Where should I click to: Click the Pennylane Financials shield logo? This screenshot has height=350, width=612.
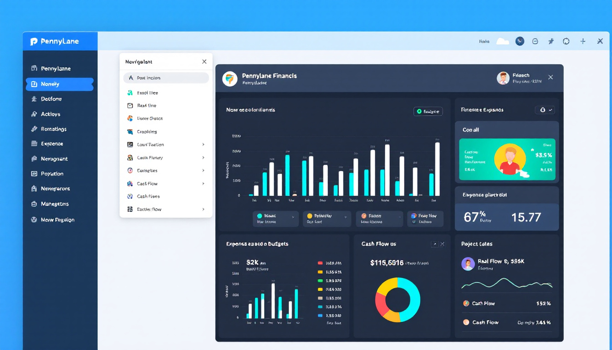(230, 78)
